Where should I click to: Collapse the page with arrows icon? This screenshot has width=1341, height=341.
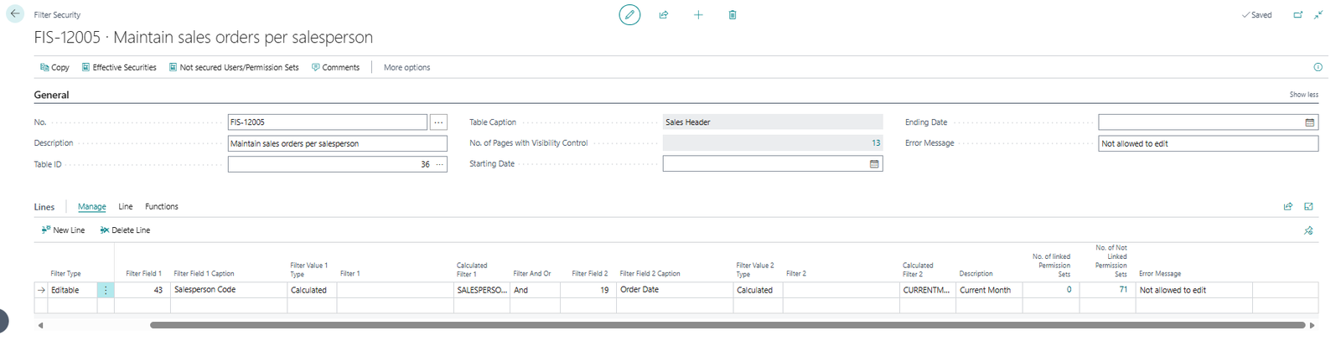click(x=1318, y=14)
